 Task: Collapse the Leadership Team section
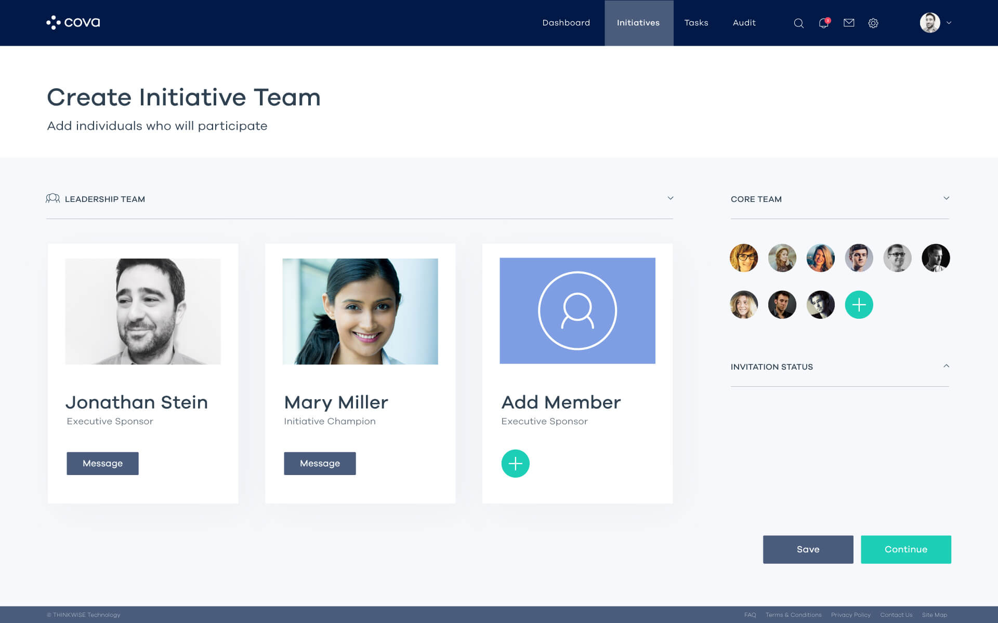670,198
